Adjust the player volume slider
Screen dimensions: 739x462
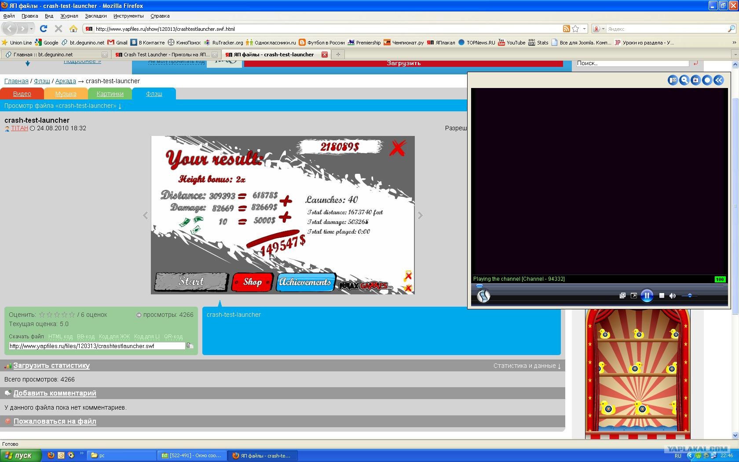pyautogui.click(x=690, y=296)
